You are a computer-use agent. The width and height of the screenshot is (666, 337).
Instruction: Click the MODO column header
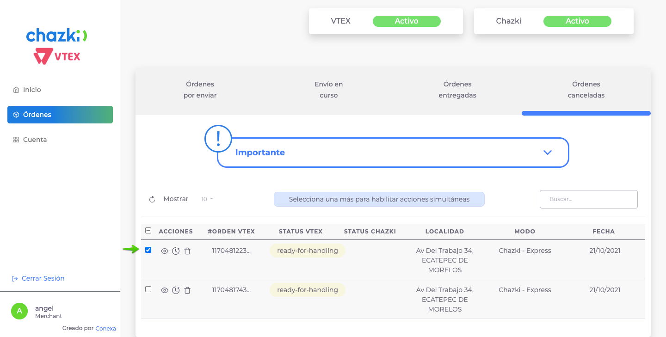pyautogui.click(x=524, y=232)
